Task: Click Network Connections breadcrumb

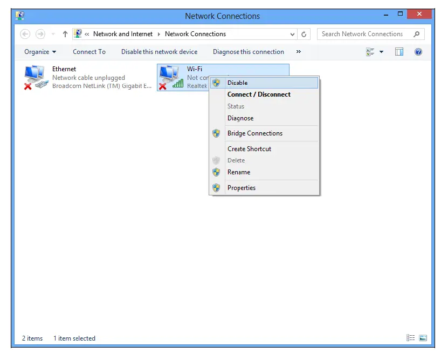Action: (195, 34)
